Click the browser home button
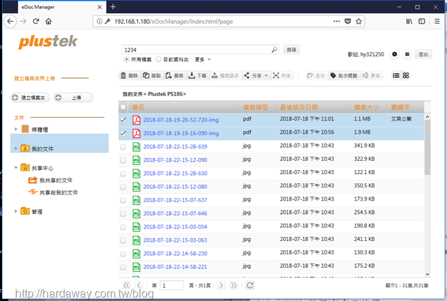The height and width of the screenshot is (301, 447). (48, 22)
